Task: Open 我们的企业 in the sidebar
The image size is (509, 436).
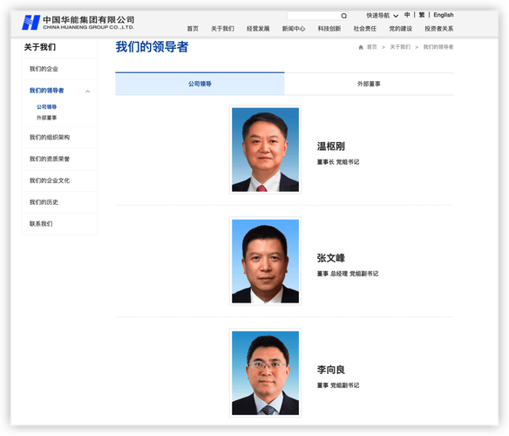Action: coord(44,69)
